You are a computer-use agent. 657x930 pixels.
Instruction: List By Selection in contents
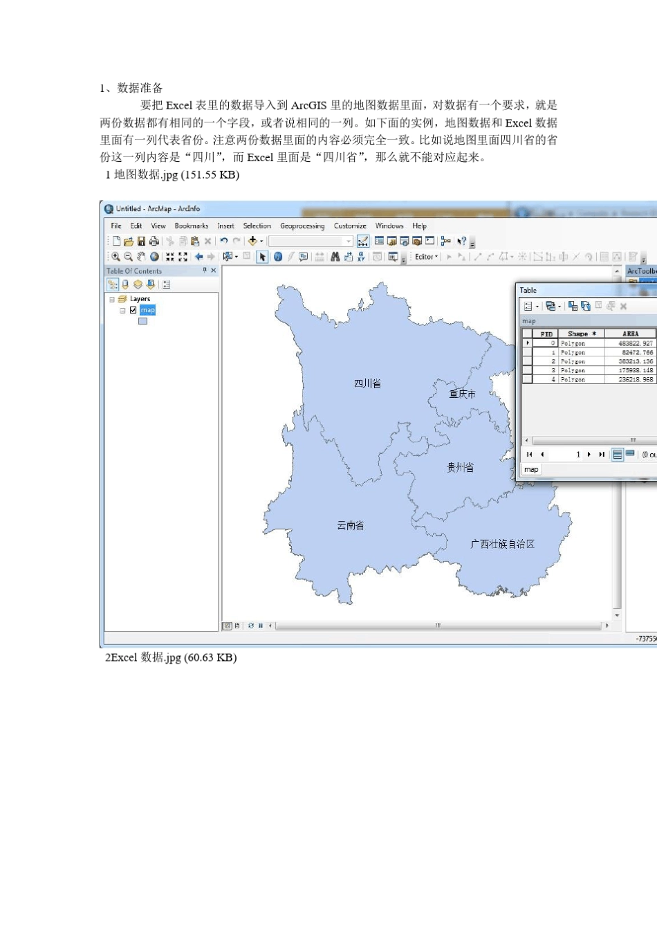(150, 284)
